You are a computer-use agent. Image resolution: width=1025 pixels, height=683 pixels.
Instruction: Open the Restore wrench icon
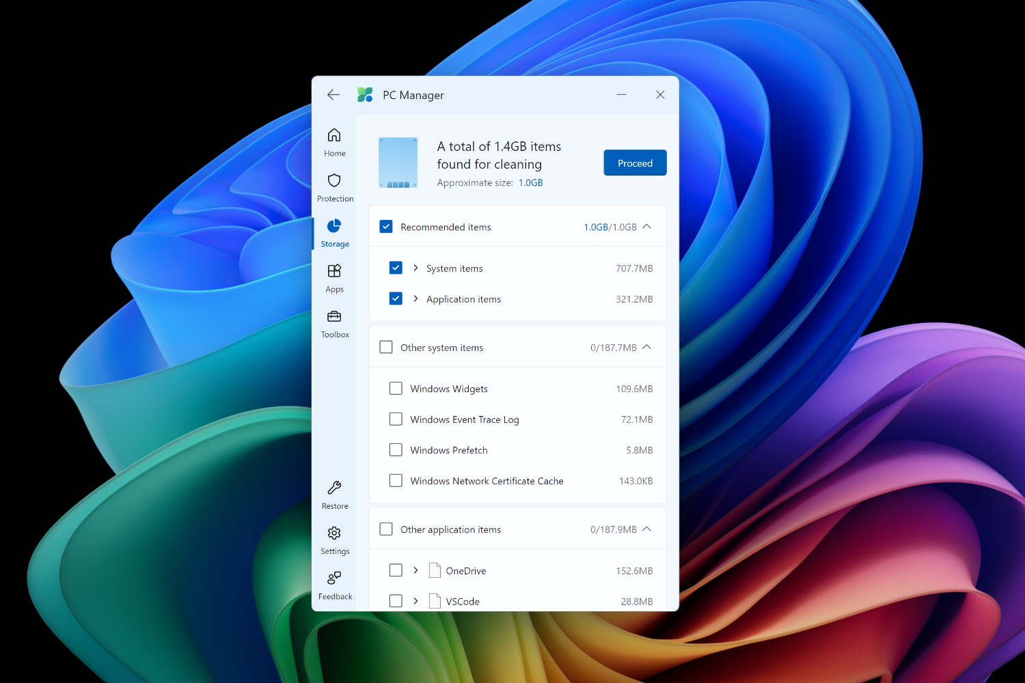334,488
